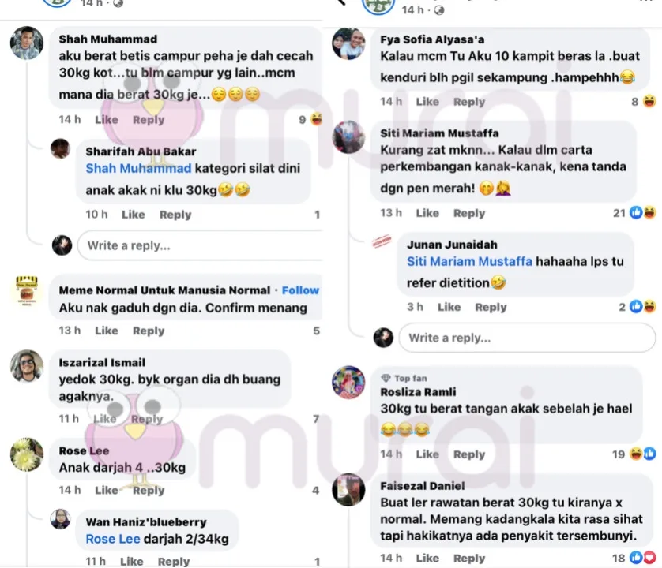The height and width of the screenshot is (568, 662).
Task: Click Rose Lee mention in Wan Haniz's reply
Action: (113, 539)
